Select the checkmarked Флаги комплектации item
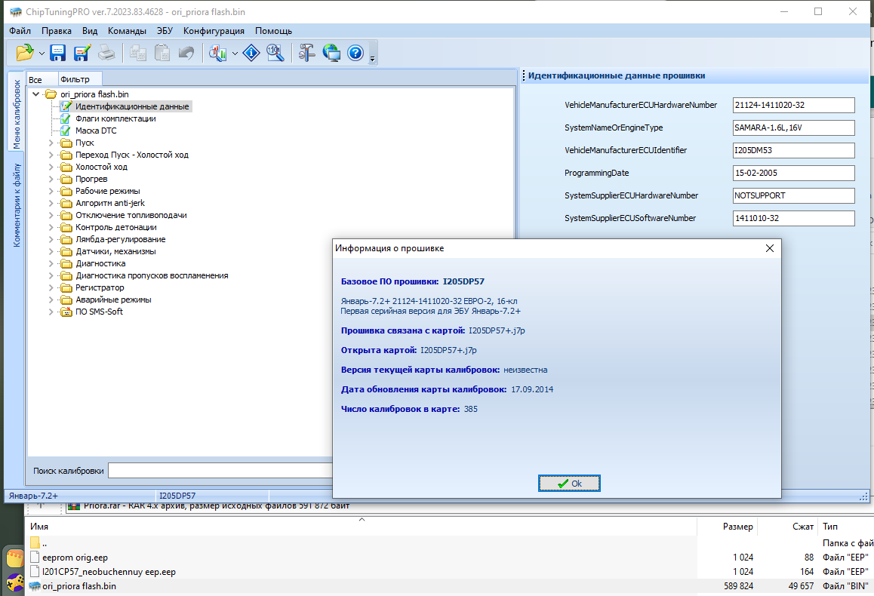This screenshot has height=596, width=874. pos(115,118)
